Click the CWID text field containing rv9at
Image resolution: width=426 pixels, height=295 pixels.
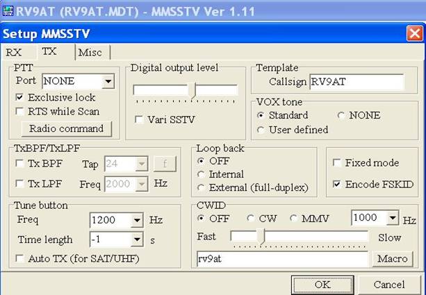(282, 259)
